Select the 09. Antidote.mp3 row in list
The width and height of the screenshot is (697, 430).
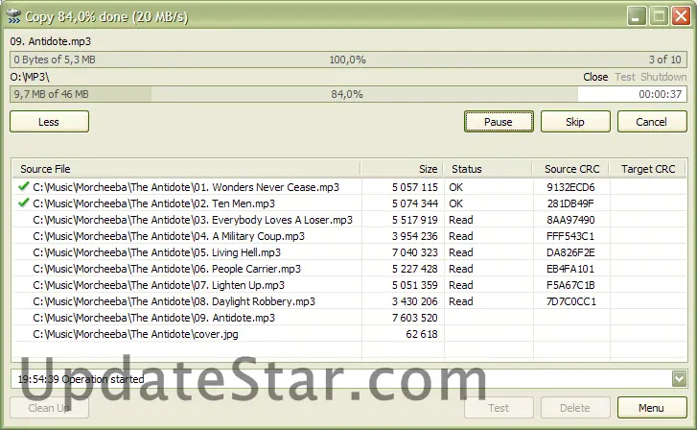pos(349,318)
